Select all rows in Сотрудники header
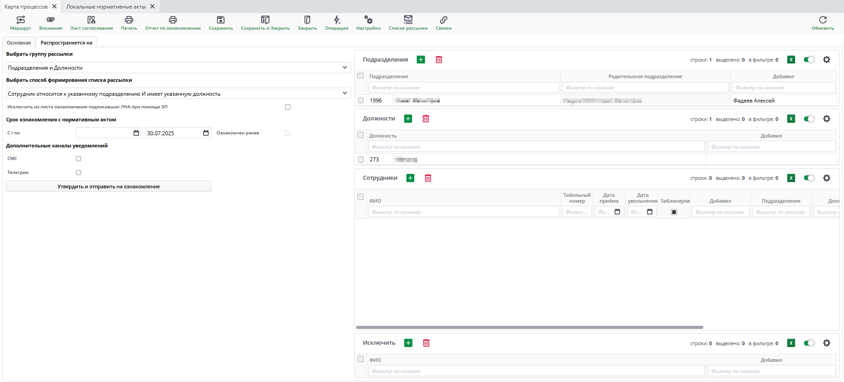Viewport: 844px width, 382px height. (x=361, y=197)
